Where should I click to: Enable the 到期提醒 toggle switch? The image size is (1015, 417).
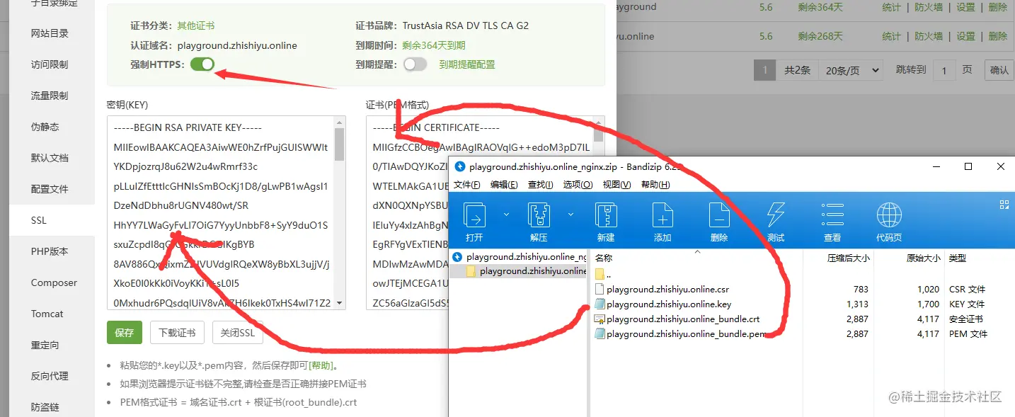pyautogui.click(x=415, y=64)
